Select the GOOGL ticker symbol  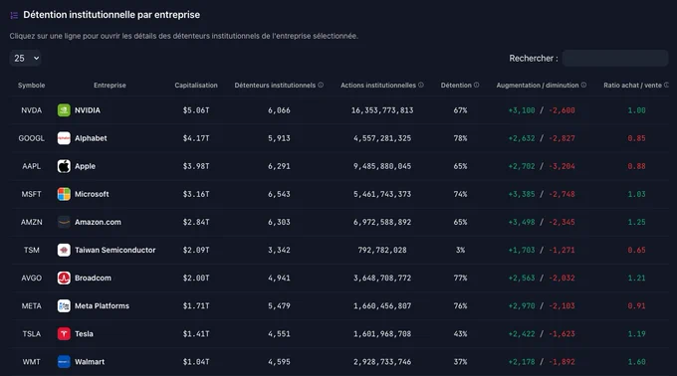tap(32, 138)
